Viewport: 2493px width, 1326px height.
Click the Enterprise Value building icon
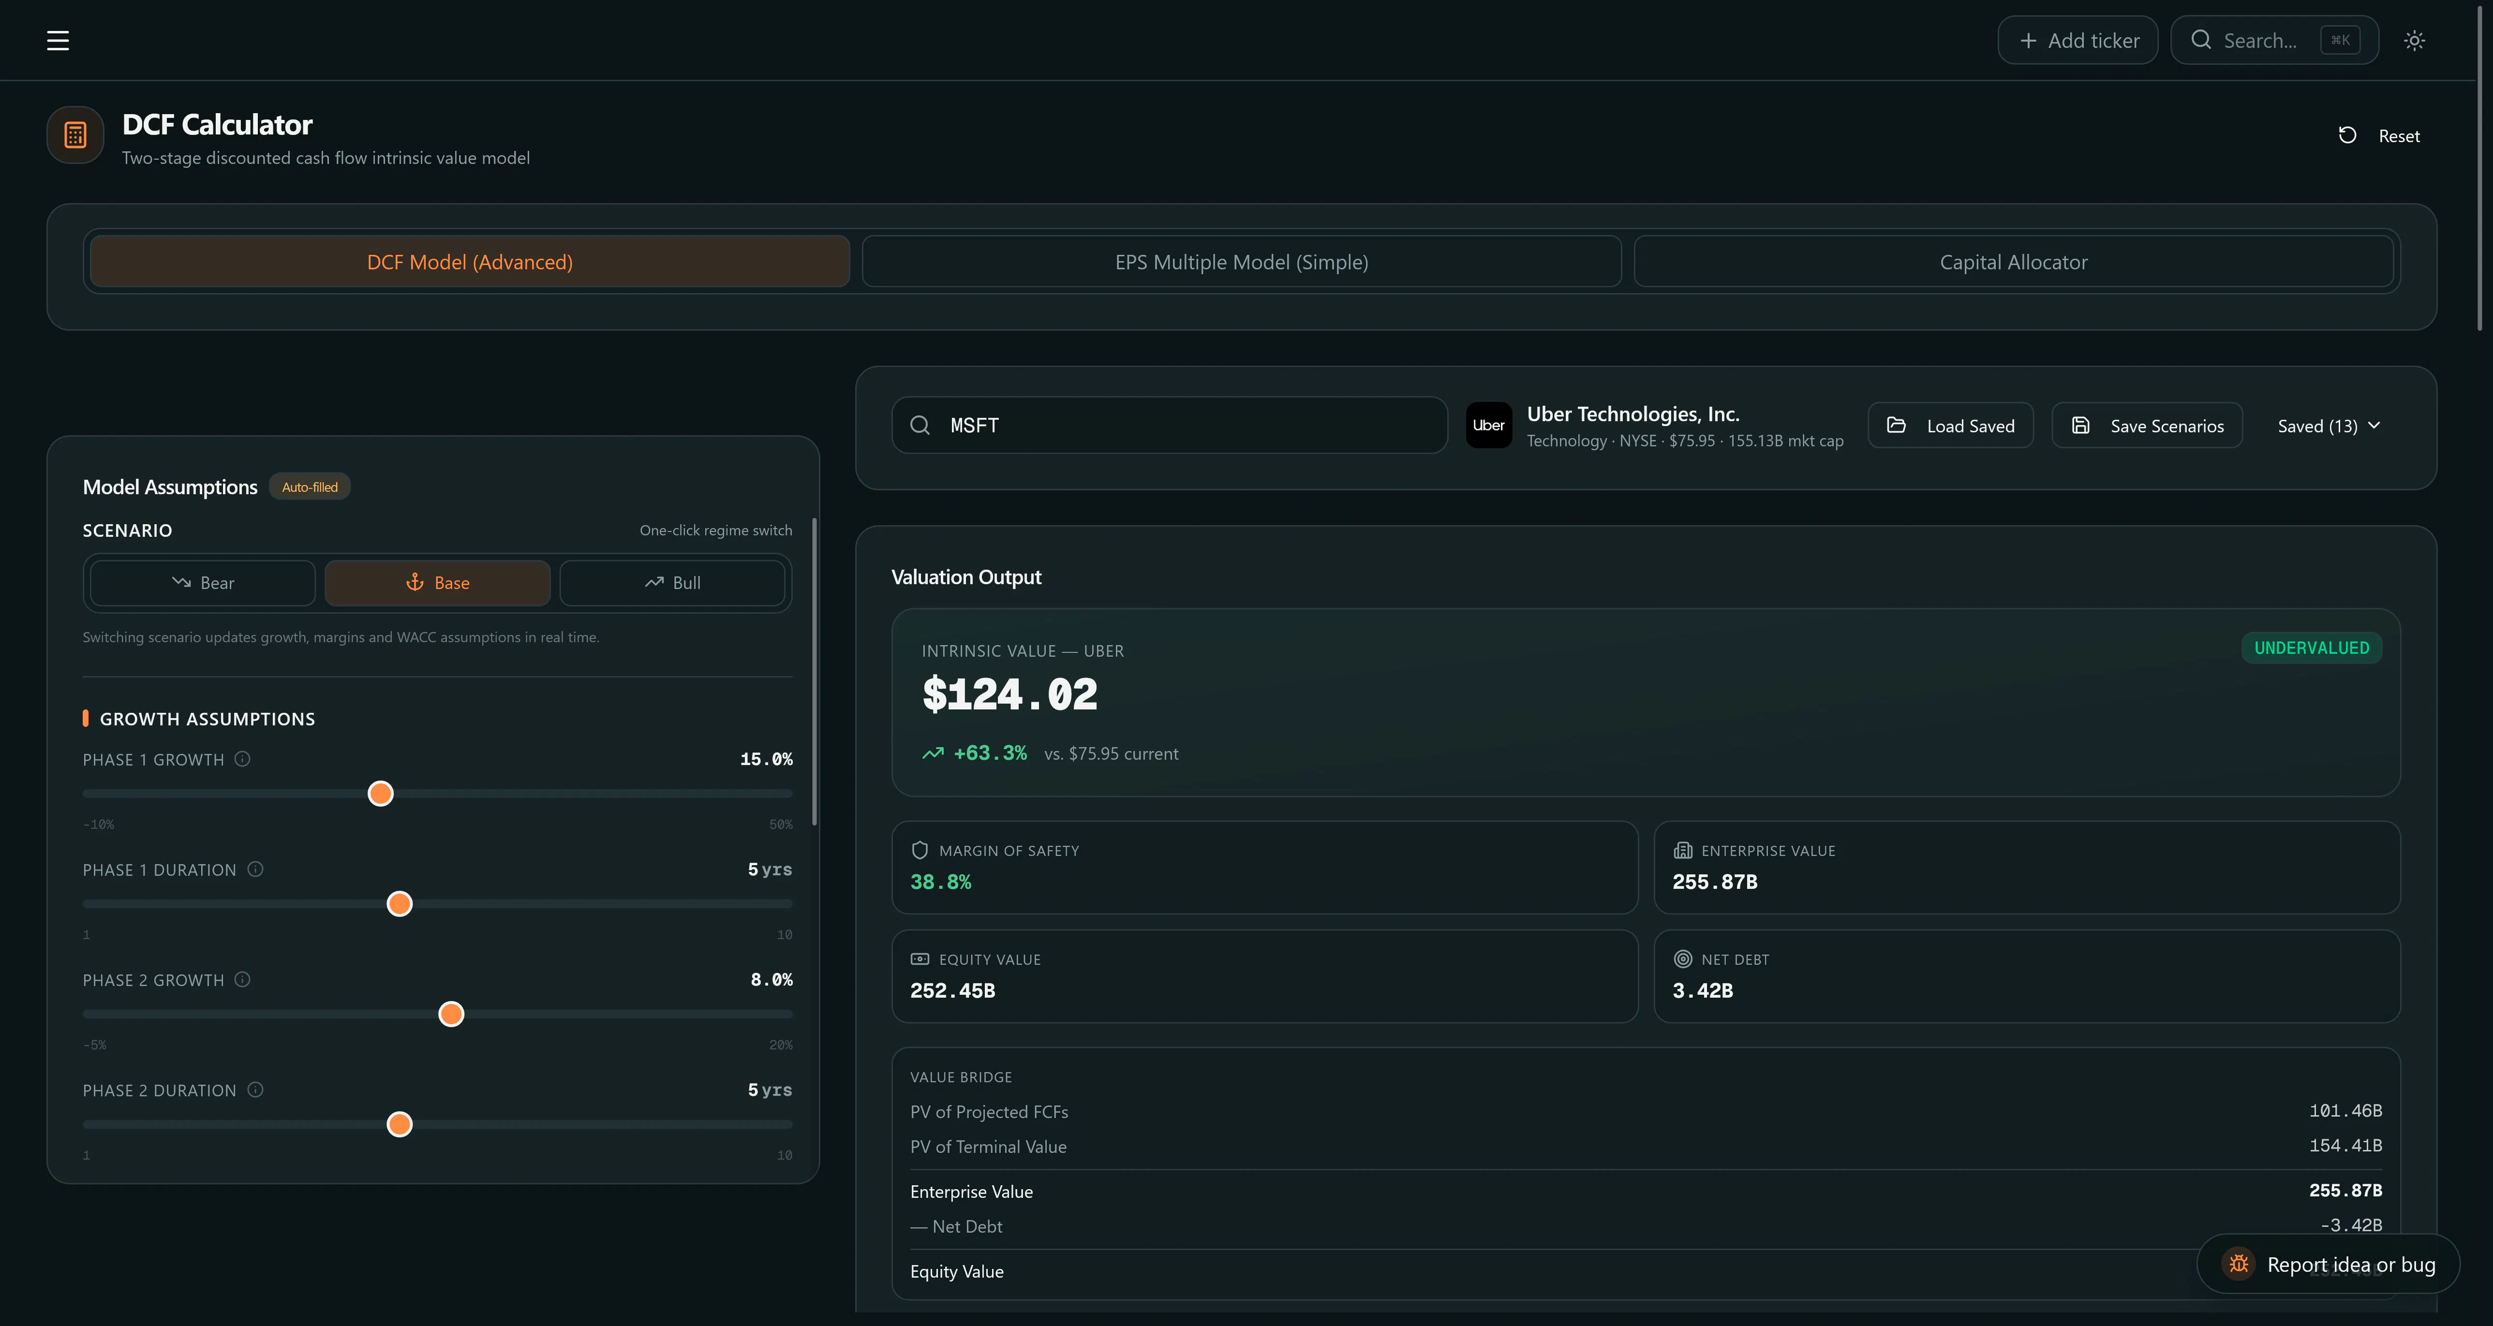[x=1683, y=851]
